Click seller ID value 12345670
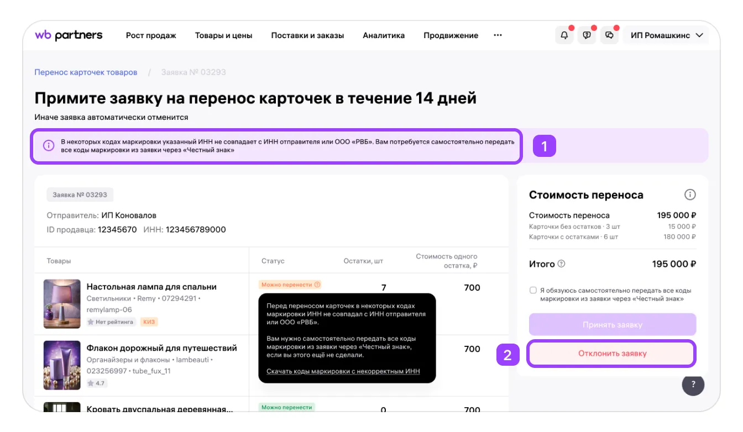Image resolution: width=743 pixels, height=432 pixels. (x=117, y=229)
